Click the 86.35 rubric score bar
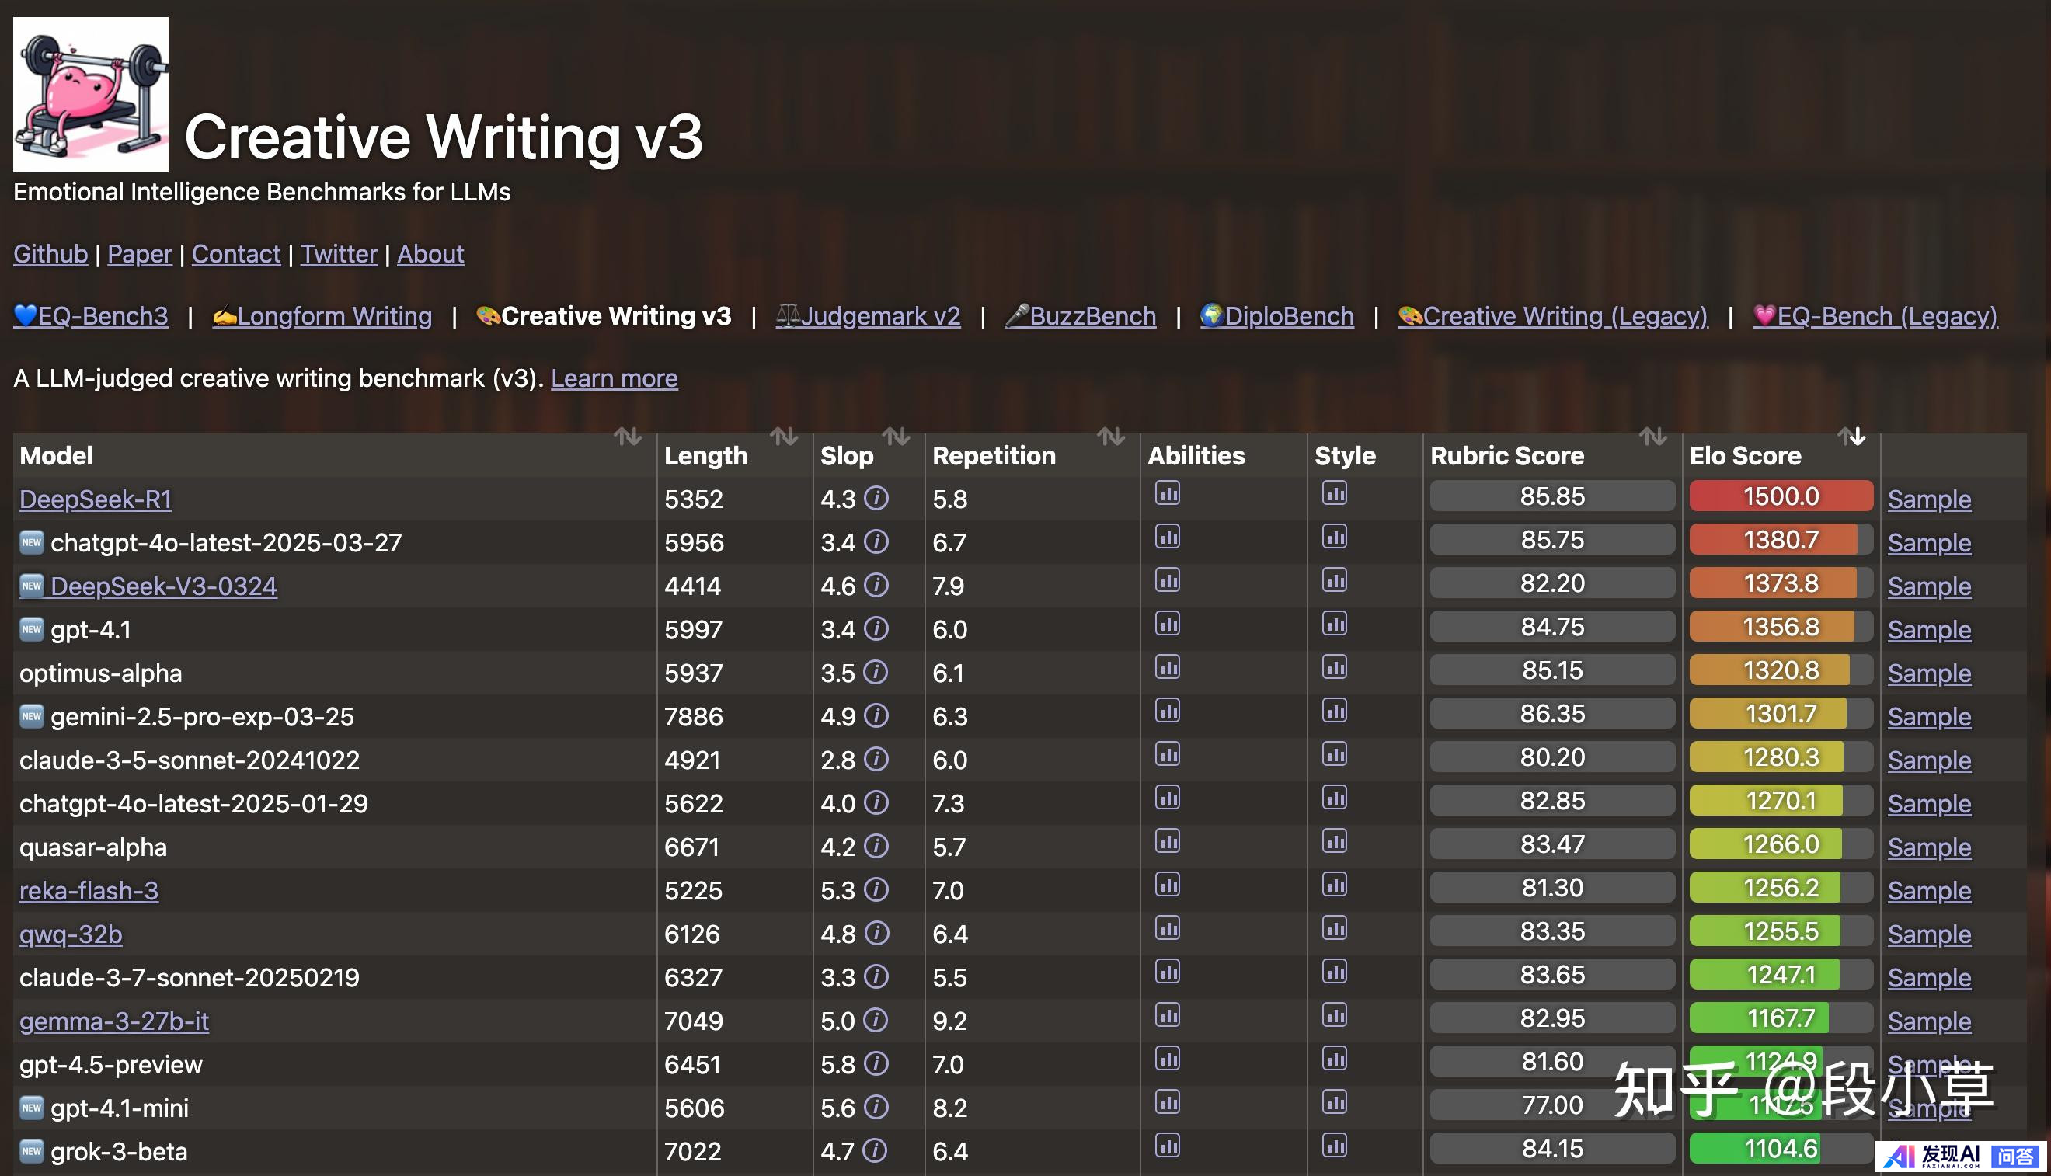Image resolution: width=2051 pixels, height=1176 pixels. 1551,714
